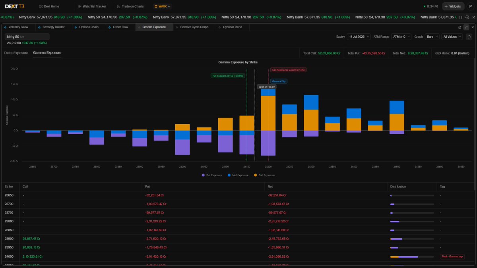Pop out the Greeks Exposure panel

[x=460, y=27]
